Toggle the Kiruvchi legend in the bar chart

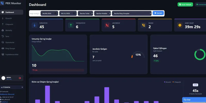pos(168,82)
